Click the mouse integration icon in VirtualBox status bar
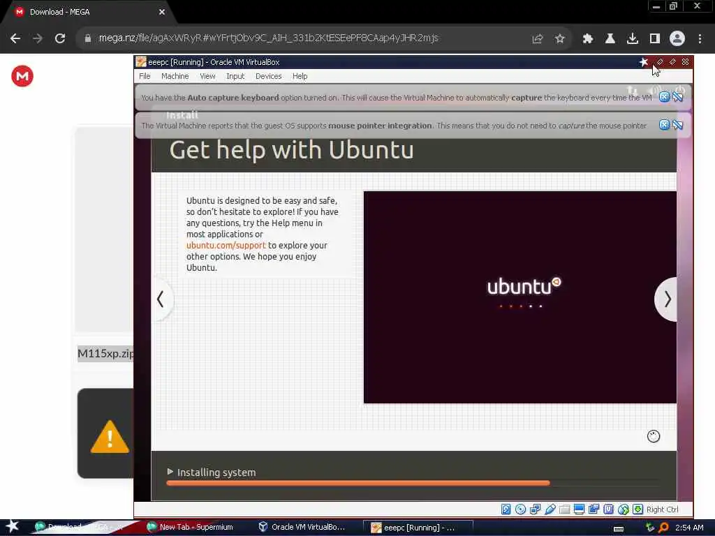Viewport: 715px width, 536px height. [624, 509]
